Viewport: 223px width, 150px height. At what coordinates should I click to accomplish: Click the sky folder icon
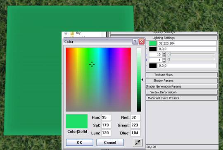point(72,33)
